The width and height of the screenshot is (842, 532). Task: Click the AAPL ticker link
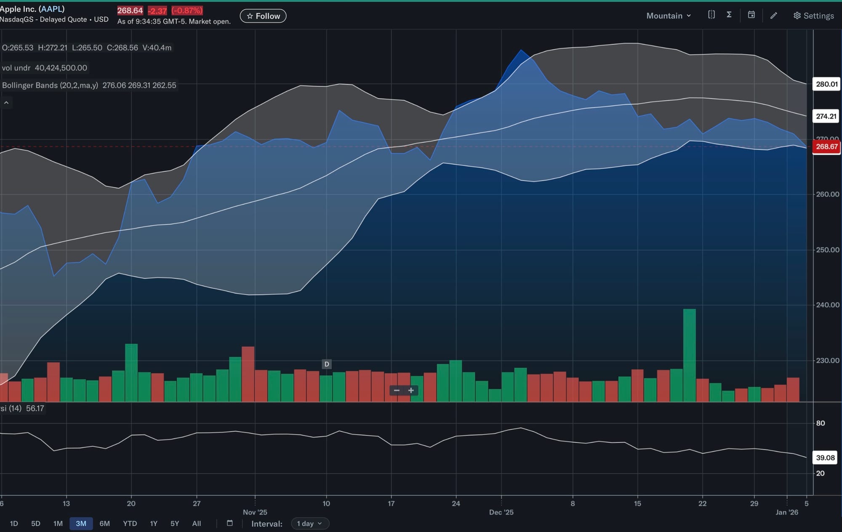(x=52, y=9)
